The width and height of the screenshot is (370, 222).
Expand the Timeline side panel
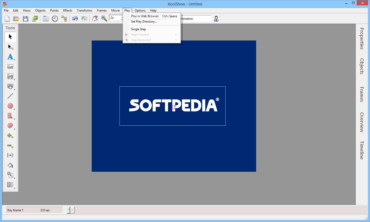[x=362, y=150]
